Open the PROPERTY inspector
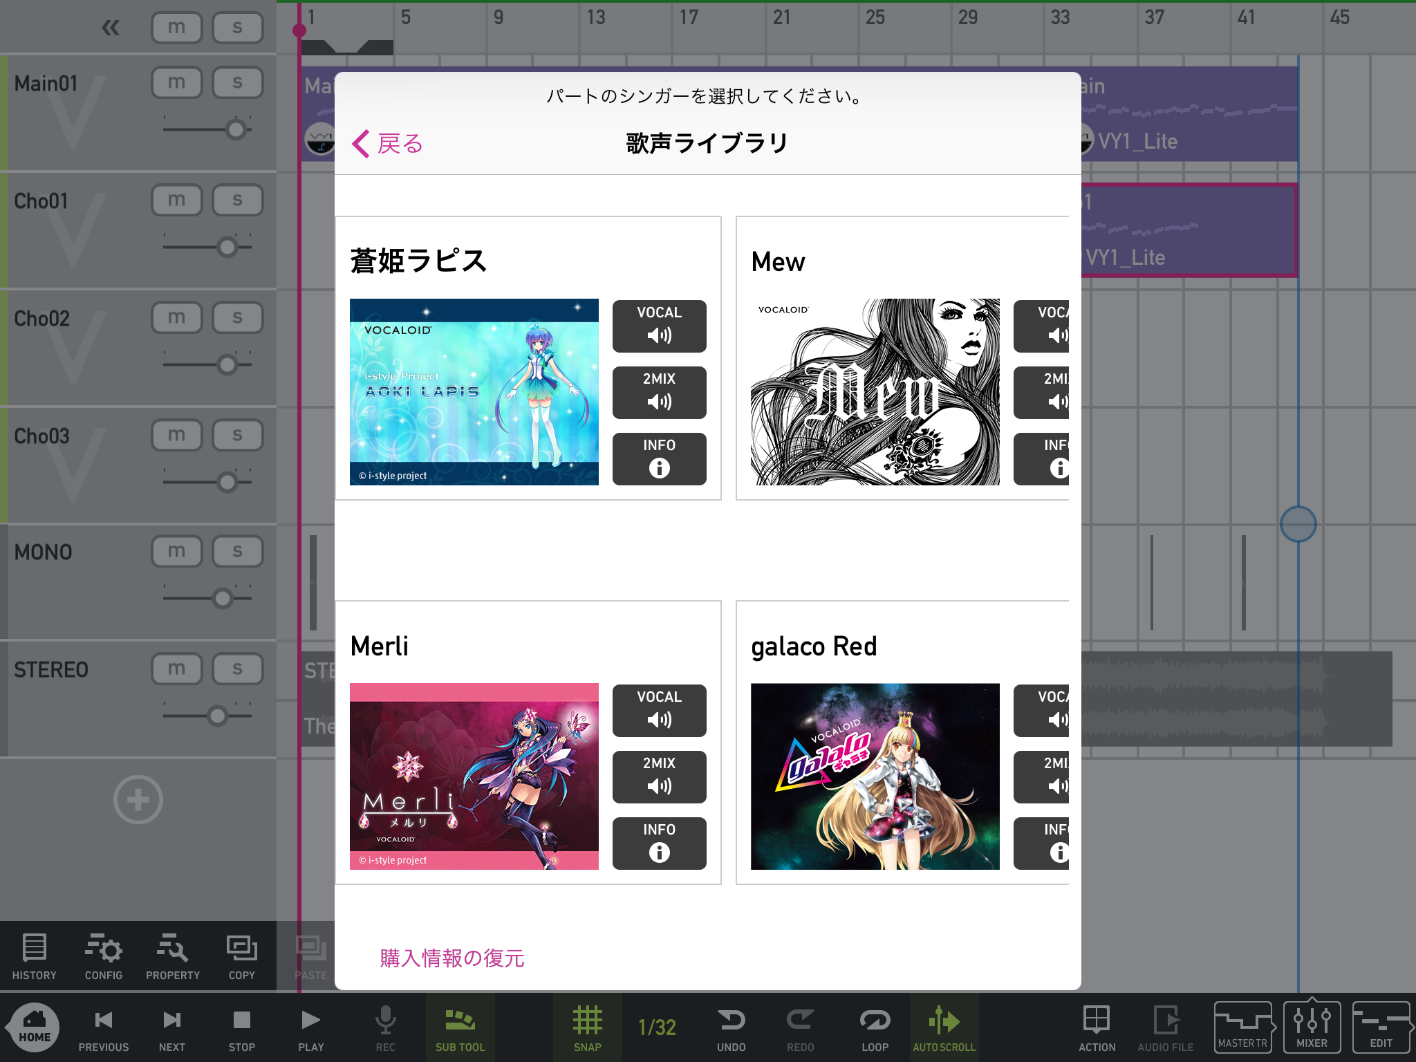1416x1062 pixels. pos(173,957)
